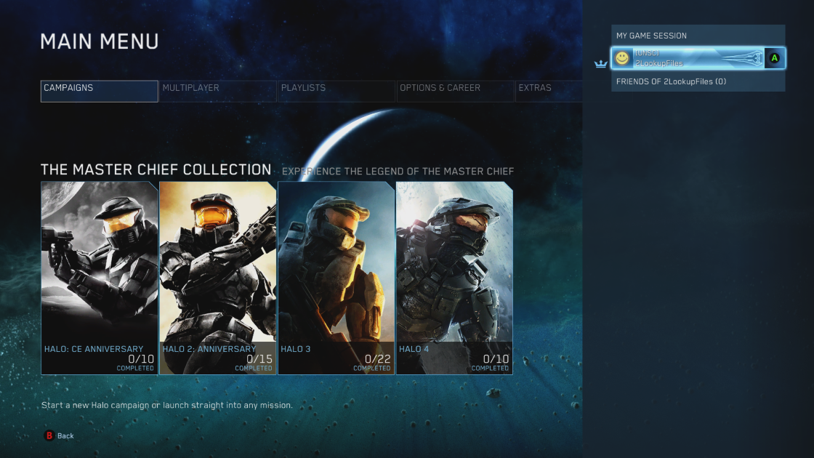Go to Options & Career tab

click(x=455, y=91)
